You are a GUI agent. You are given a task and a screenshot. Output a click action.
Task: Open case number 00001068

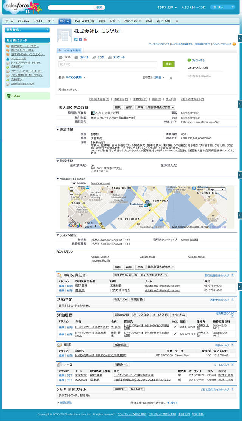(81, 375)
